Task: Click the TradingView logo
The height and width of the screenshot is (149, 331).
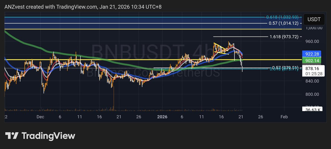Action: point(40,136)
